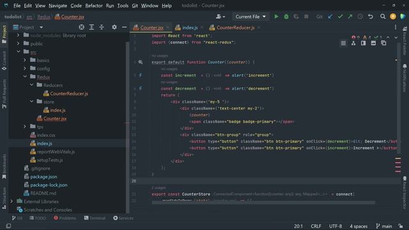Open the Git menu
This screenshot has width=409, height=230.
[135, 6]
